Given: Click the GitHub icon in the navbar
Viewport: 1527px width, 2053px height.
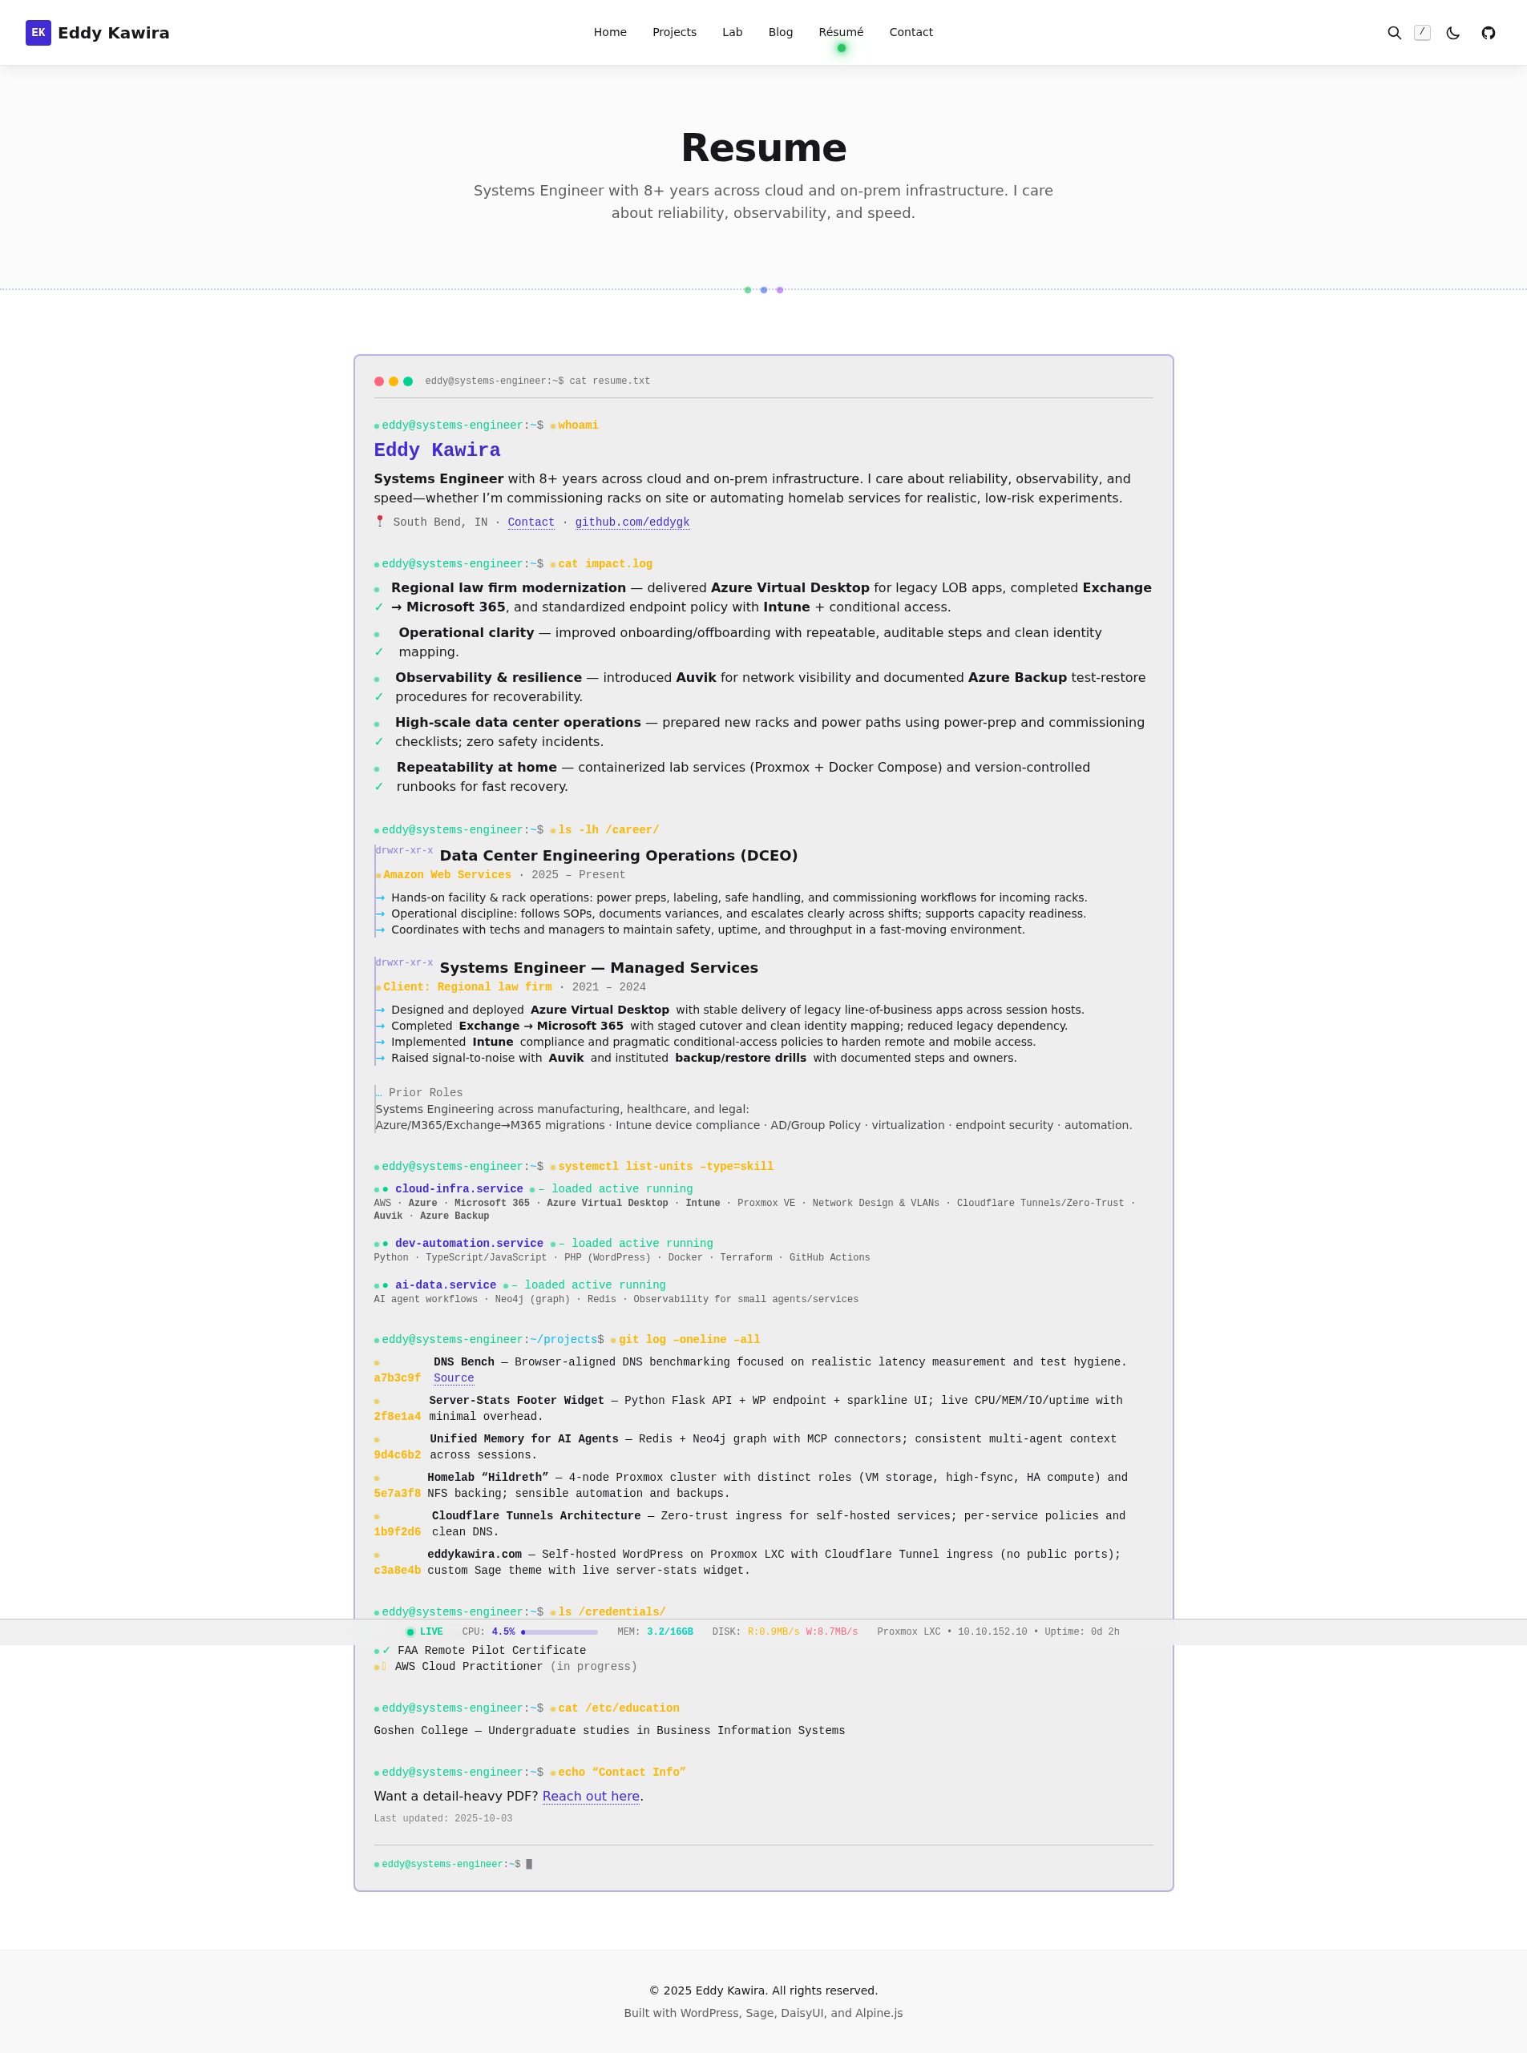Looking at the screenshot, I should click(1489, 32).
